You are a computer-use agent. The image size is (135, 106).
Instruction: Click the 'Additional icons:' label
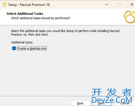pyautogui.click(x=22, y=42)
